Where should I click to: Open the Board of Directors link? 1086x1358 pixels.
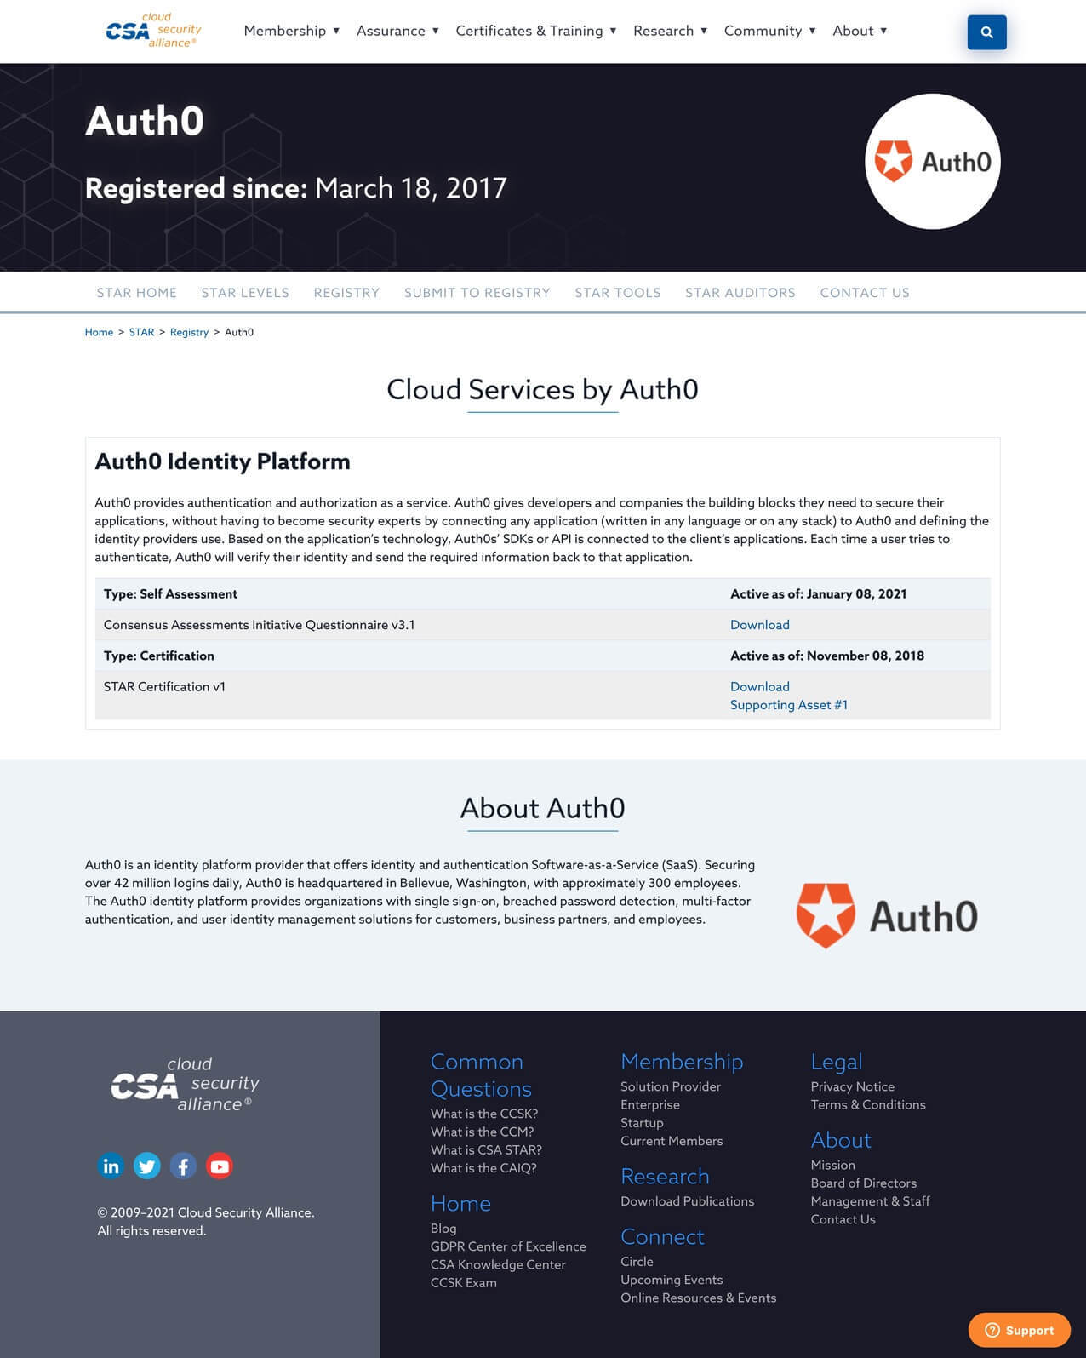(864, 1183)
